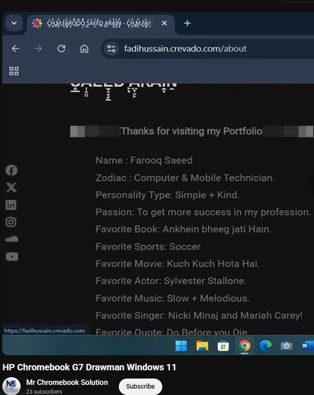Close the CH.M.FAROOQ SAEED ARAIN tab
The image size is (314, 395).
pyautogui.click(x=165, y=23)
